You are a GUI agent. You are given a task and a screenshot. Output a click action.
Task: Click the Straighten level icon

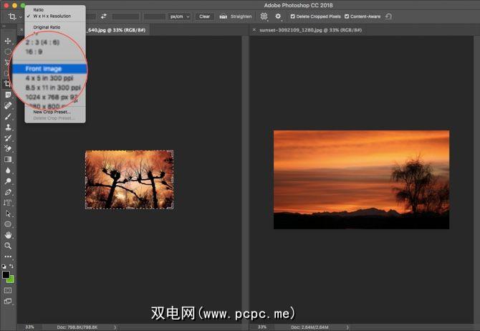point(224,16)
